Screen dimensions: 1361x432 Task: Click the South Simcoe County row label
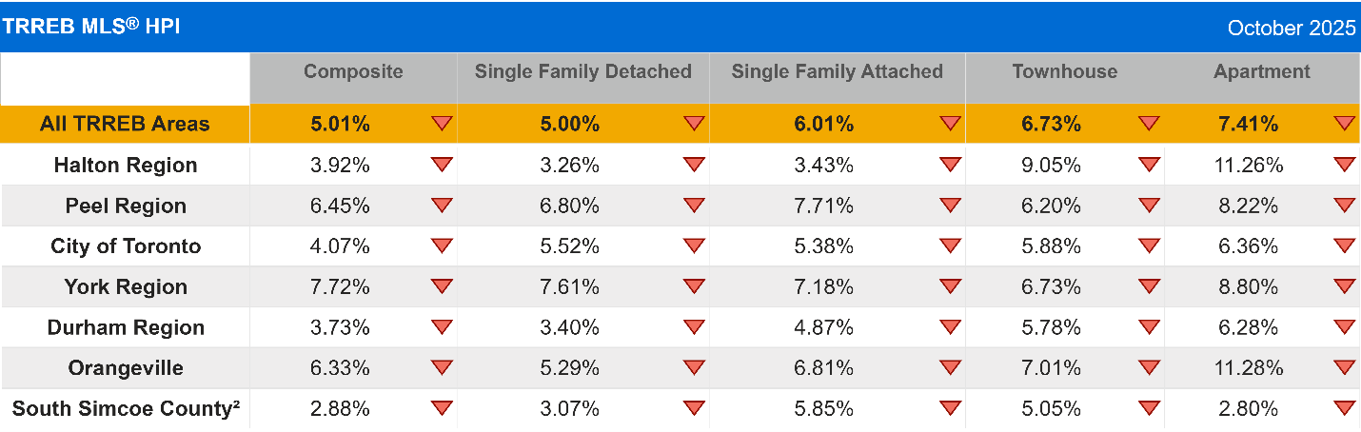point(126,409)
